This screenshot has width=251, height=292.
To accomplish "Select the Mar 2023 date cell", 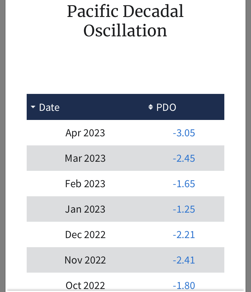I will point(85,158).
